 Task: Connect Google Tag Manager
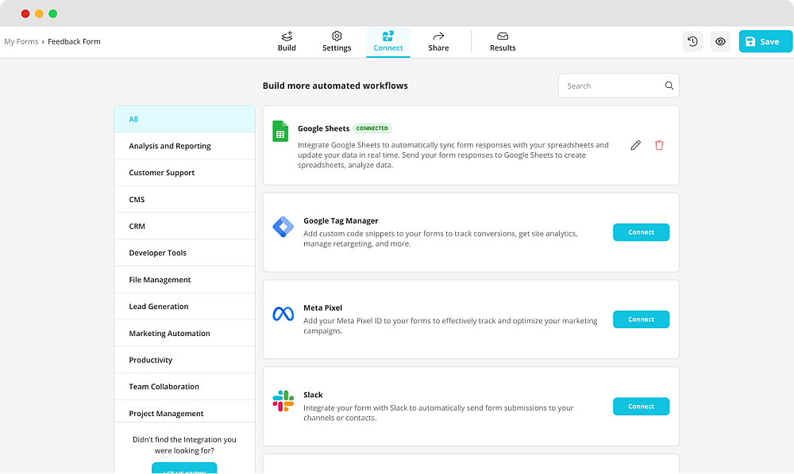641,232
